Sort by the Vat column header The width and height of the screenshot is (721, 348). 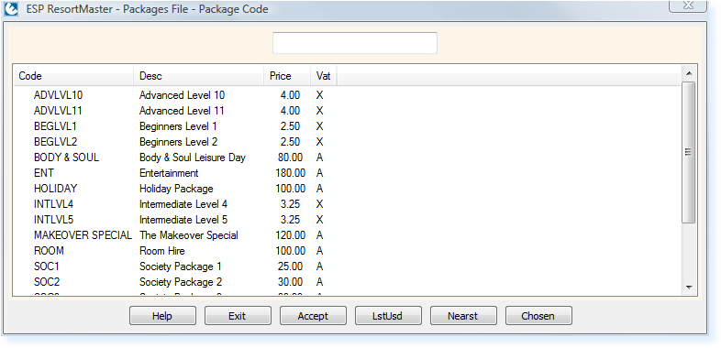coord(324,76)
